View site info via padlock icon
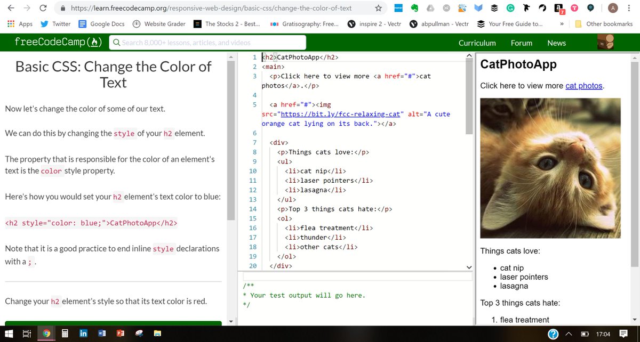Image resolution: width=640 pixels, height=342 pixels. click(x=62, y=9)
